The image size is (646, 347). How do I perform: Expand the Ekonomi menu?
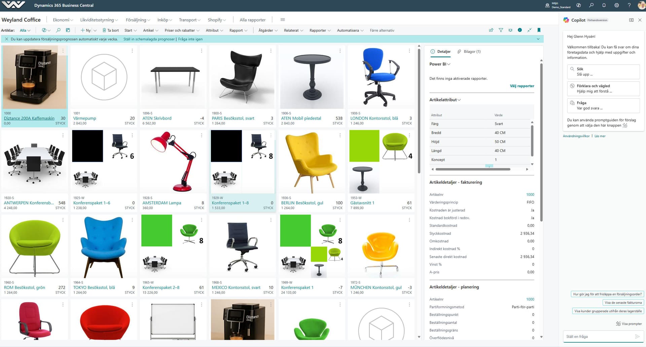63,20
